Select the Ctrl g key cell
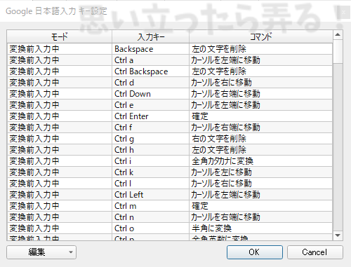 pos(150,139)
